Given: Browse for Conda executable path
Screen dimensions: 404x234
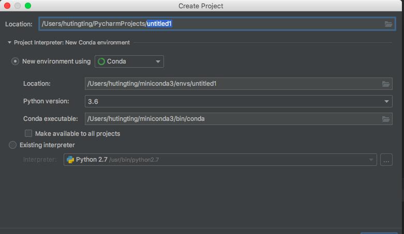Looking at the screenshot, I should [386, 119].
